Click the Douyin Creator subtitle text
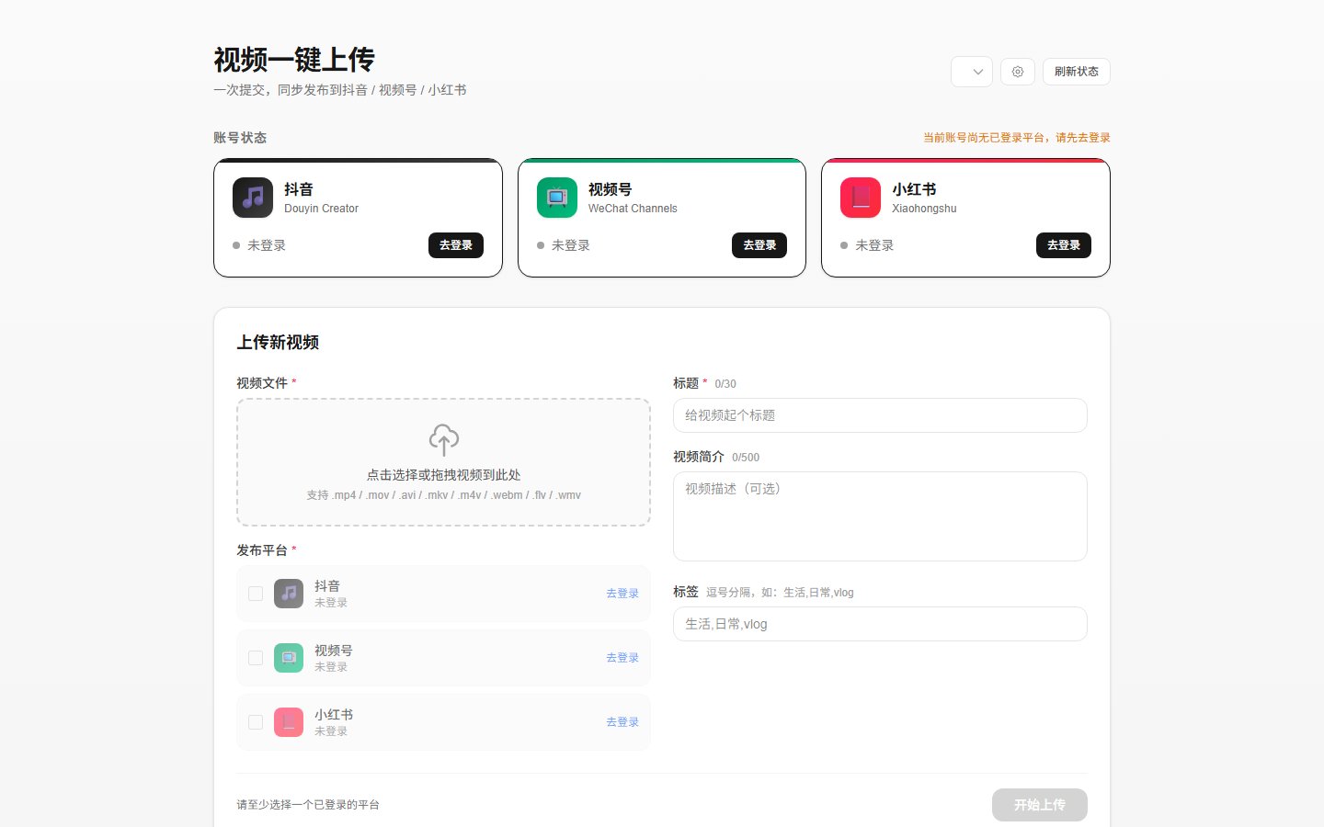This screenshot has height=827, width=1324. [321, 209]
